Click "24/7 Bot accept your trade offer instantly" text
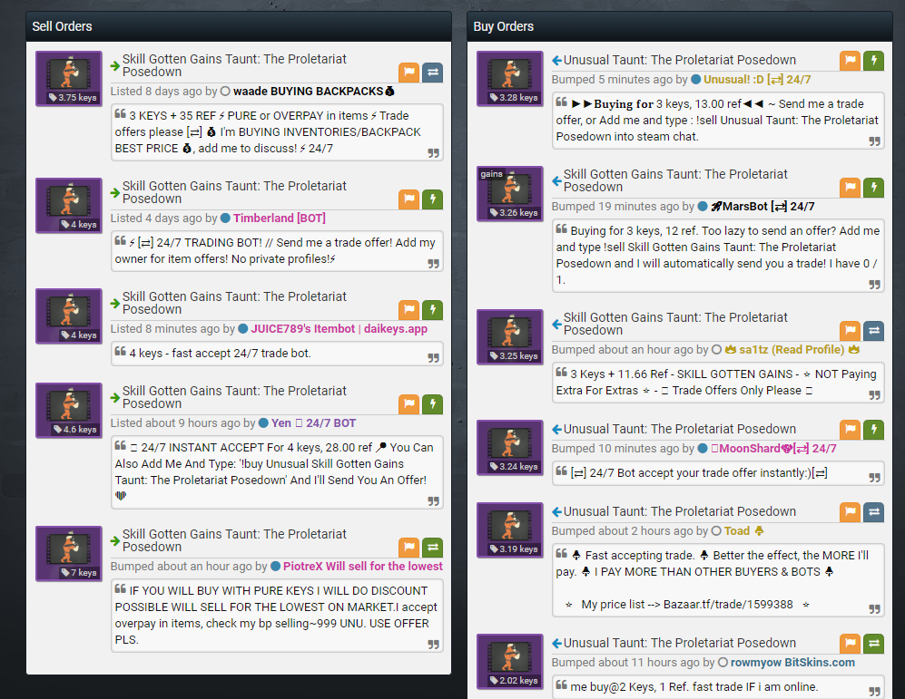905x699 pixels. [699, 473]
